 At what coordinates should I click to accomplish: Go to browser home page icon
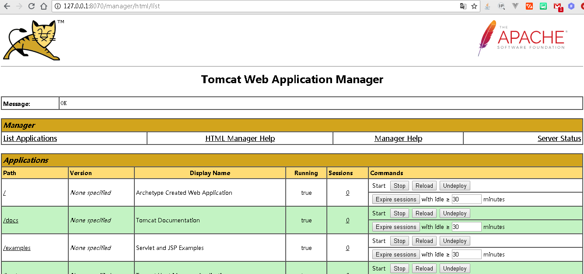click(x=43, y=6)
